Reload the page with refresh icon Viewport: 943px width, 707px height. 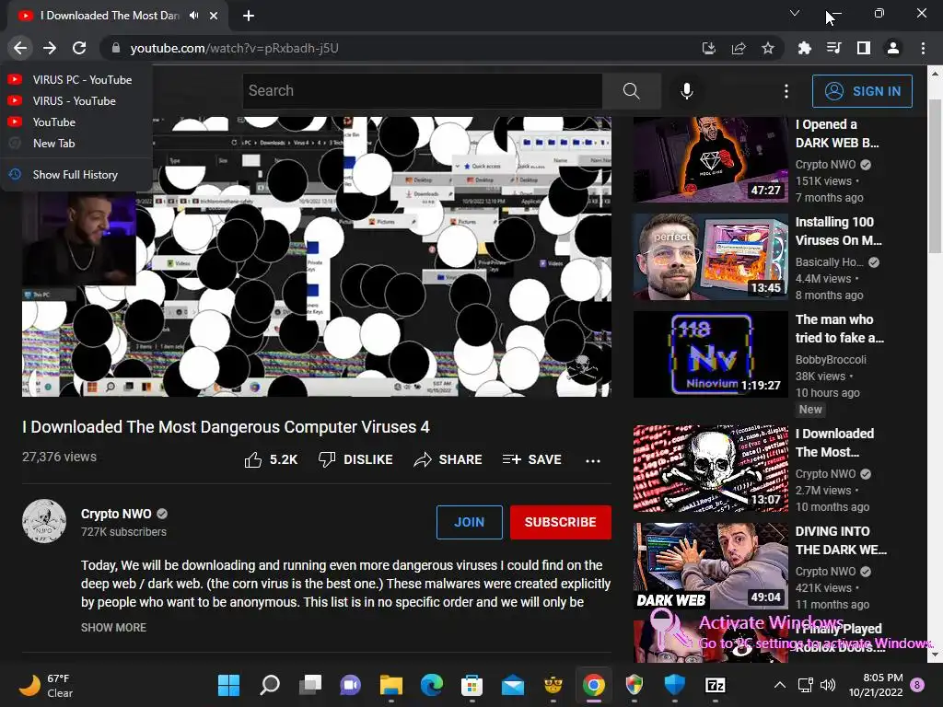pos(79,48)
